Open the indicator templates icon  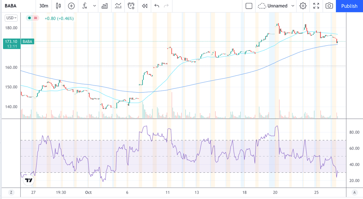[118, 6]
